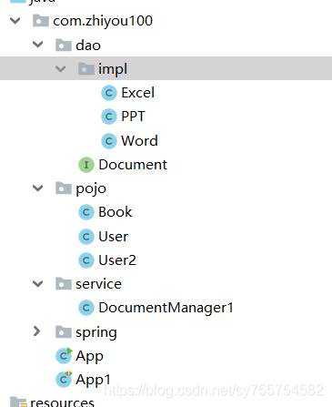Select the dao package label

[x=88, y=46]
